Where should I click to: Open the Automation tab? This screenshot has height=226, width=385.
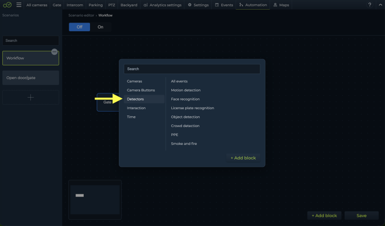253,5
